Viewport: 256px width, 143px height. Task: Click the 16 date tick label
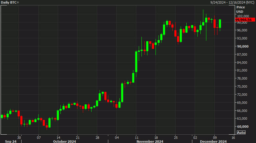233,138
